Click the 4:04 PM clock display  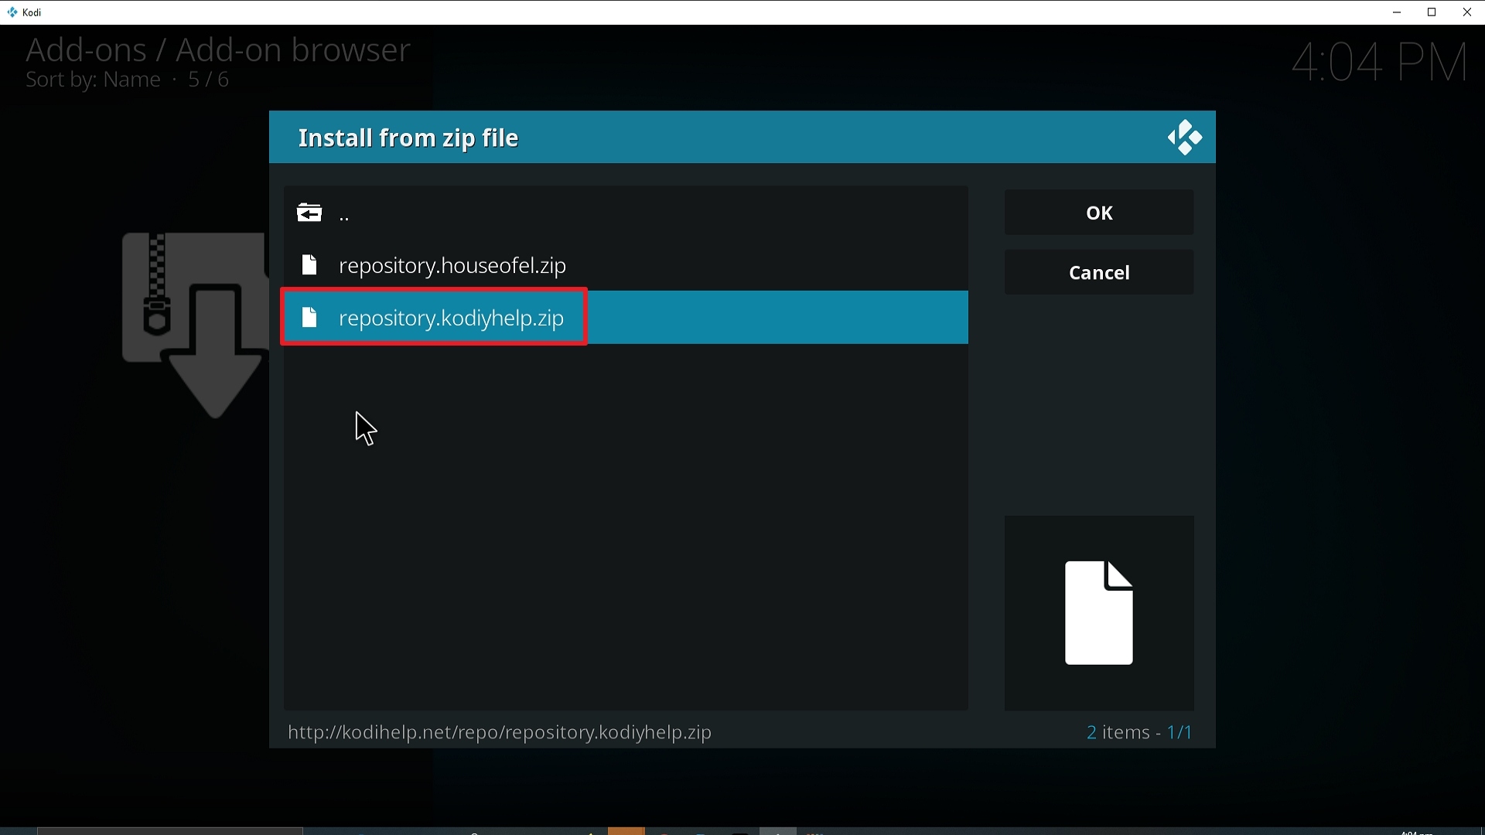click(1380, 63)
